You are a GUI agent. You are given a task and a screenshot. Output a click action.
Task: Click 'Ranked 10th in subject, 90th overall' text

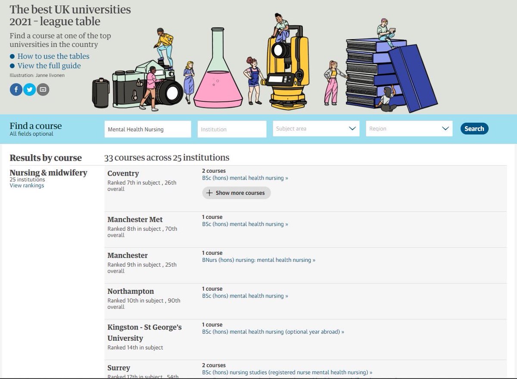(144, 304)
